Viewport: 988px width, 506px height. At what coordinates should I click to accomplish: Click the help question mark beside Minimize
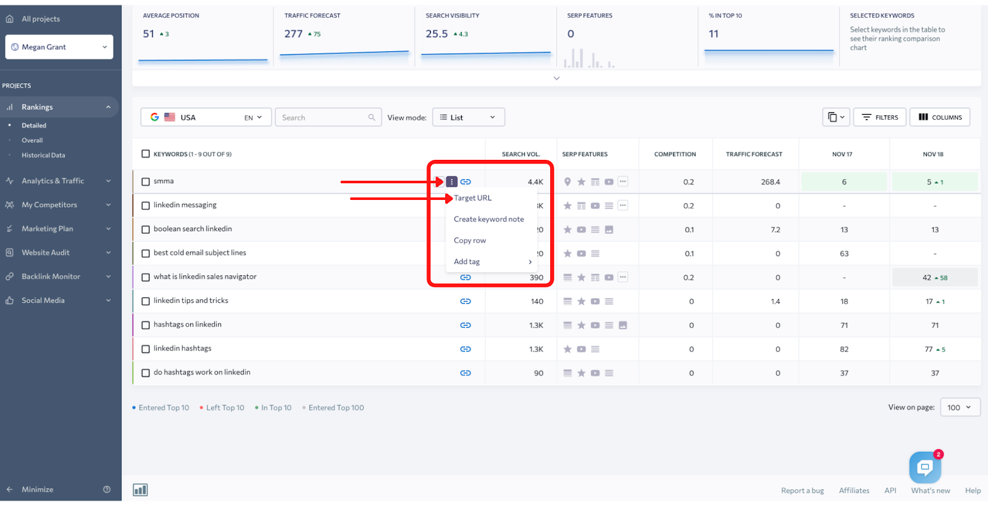point(107,489)
